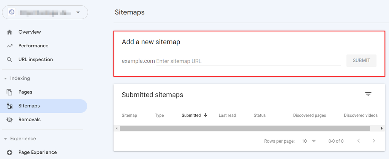Viewport: 389px width, 159px height.
Task: Go to previous page of sitemaps
Action: click(x=358, y=141)
